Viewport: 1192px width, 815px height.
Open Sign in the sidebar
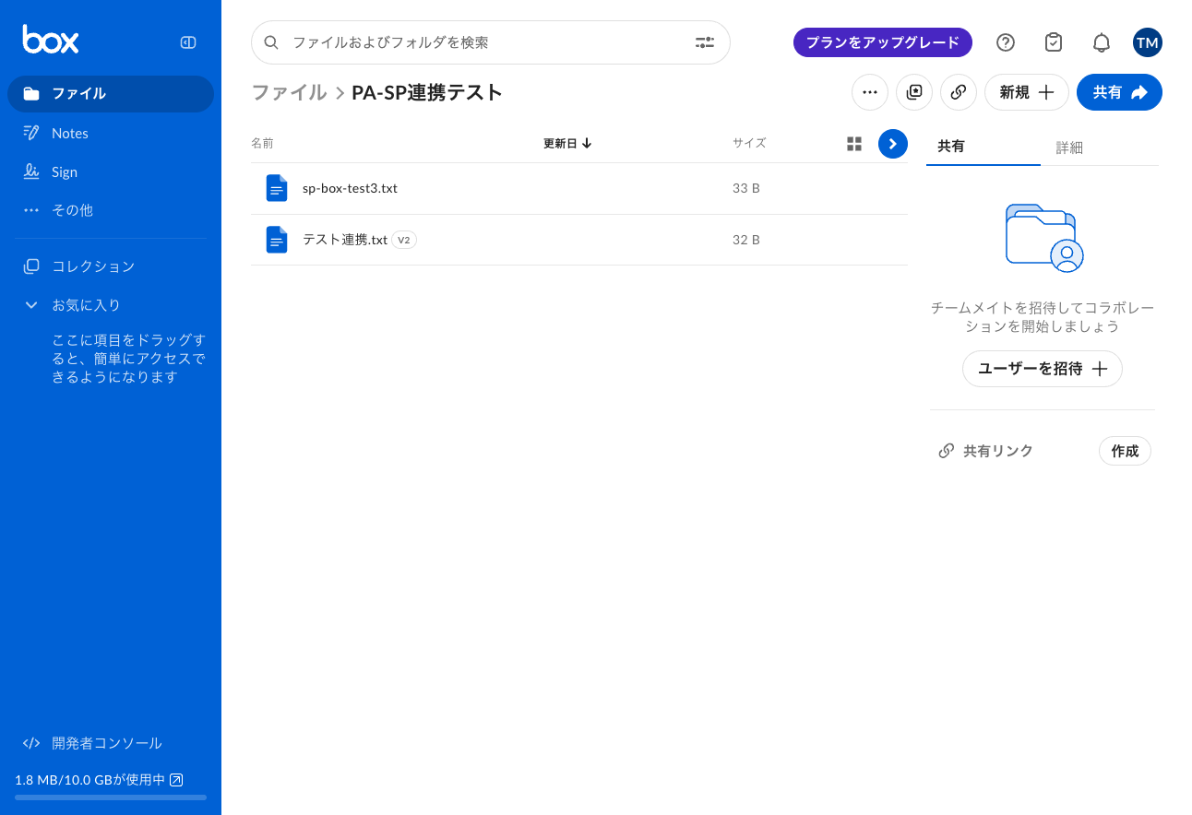[x=111, y=171]
